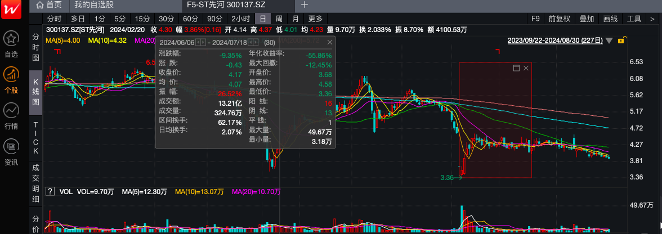Viewport: 662px width, 234px height.
Task: Click the VOL=9.70万 label
Action: pyautogui.click(x=96, y=192)
